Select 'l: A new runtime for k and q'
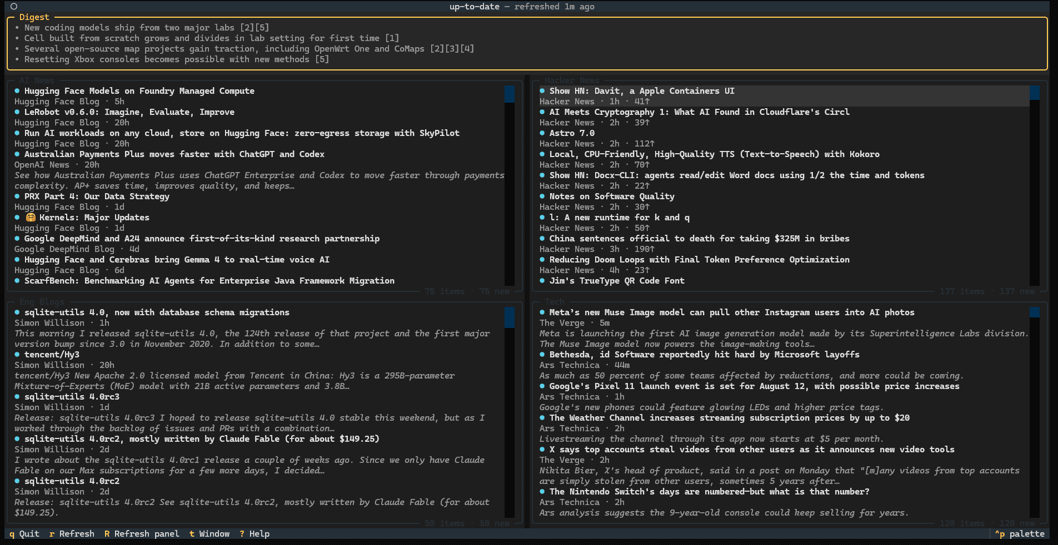 [619, 218]
